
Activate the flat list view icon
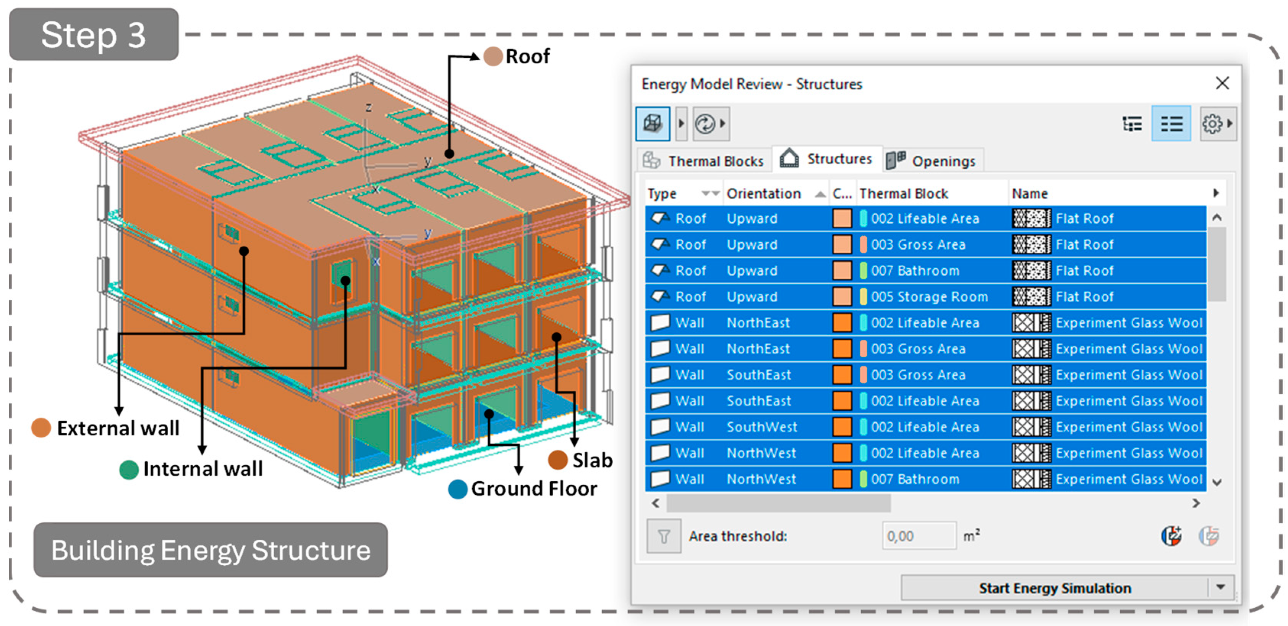click(1171, 123)
